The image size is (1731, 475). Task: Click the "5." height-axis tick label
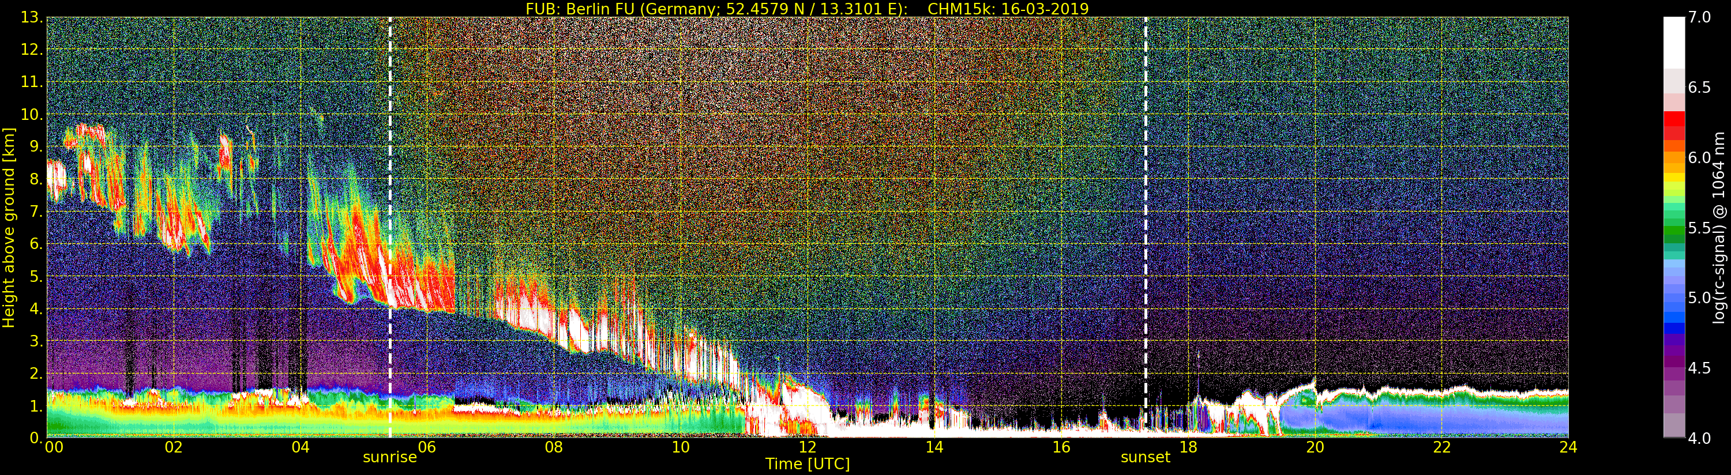click(36, 276)
